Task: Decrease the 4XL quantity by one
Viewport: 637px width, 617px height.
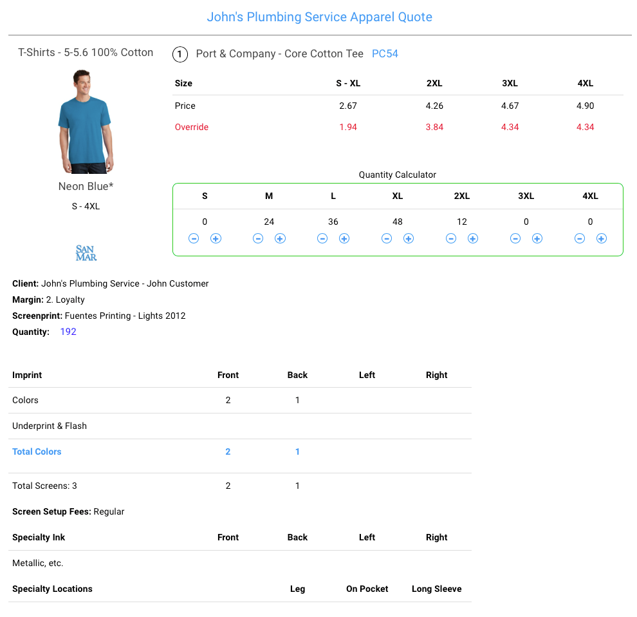Action: pyautogui.click(x=580, y=238)
